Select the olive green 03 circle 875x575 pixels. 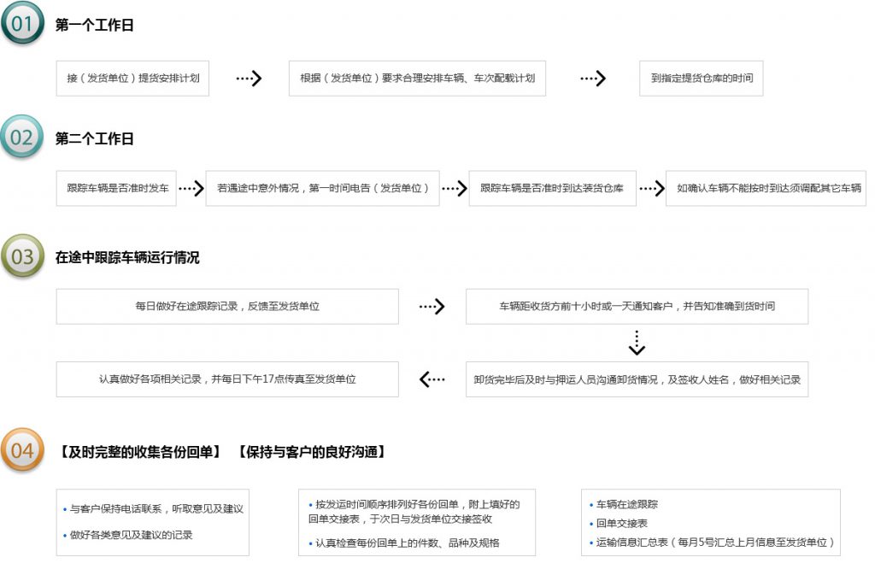pyautogui.click(x=22, y=255)
